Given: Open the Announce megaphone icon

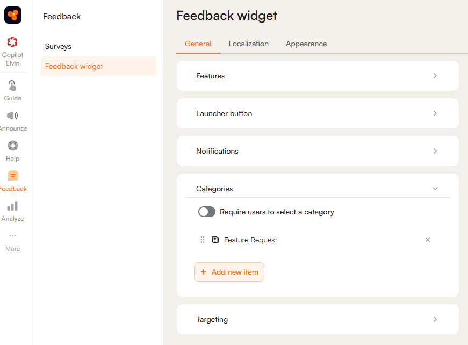Looking at the screenshot, I should 12,116.
